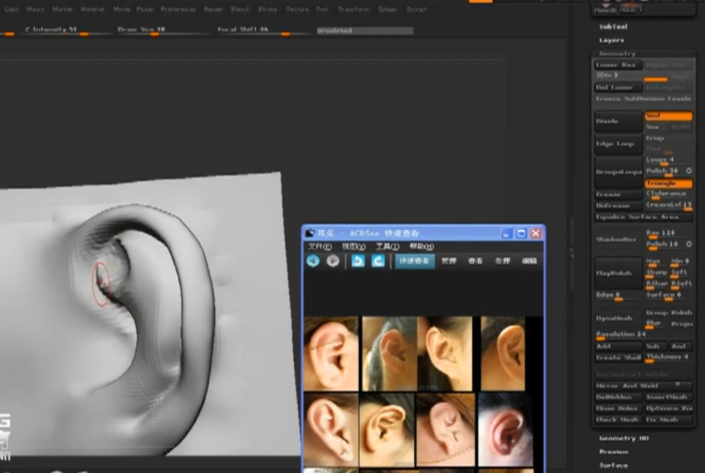Expand the Layers section
The width and height of the screenshot is (705, 473).
pos(612,40)
